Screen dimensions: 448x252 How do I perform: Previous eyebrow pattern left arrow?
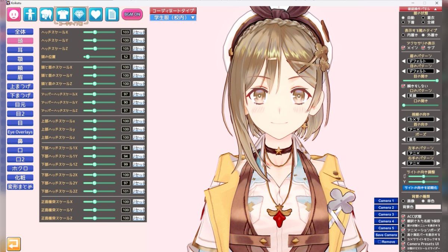pyautogui.click(x=404, y=61)
